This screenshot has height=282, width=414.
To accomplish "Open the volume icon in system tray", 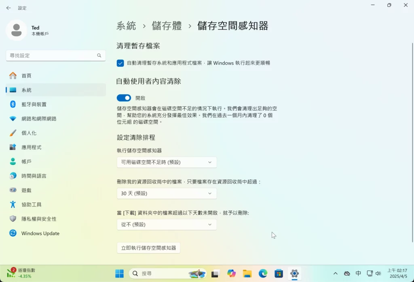I will point(378,273).
